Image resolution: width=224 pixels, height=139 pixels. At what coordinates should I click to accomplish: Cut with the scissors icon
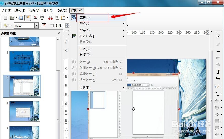pos(51,18)
